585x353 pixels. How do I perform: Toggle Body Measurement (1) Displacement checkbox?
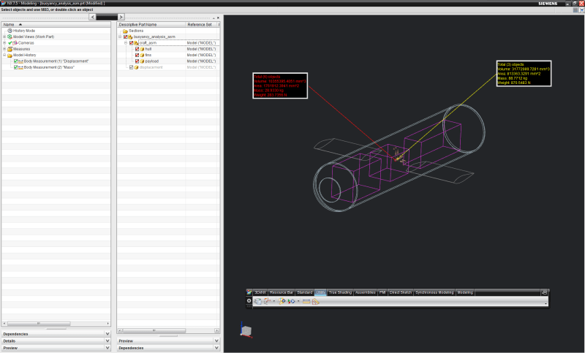(15, 61)
